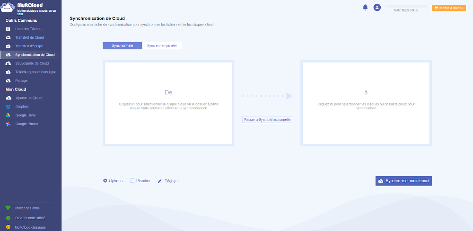This screenshot has height=231, width=473.
Task: Open the user account avatar icon
Action: [x=377, y=8]
